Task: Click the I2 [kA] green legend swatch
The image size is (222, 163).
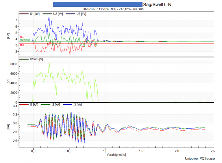Action: [46, 105]
